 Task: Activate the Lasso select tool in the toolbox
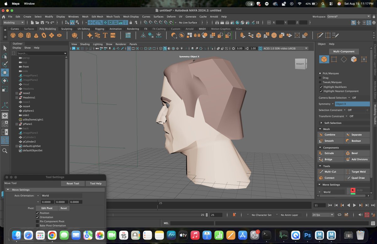[x=5, y=56]
